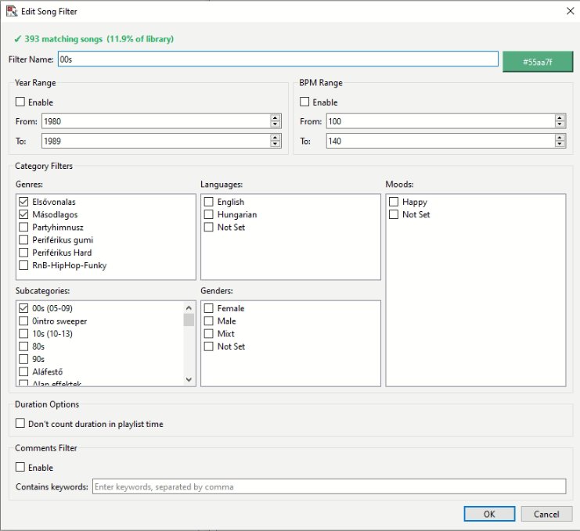Click the Filter Name input field
580x531 pixels.
(x=278, y=59)
